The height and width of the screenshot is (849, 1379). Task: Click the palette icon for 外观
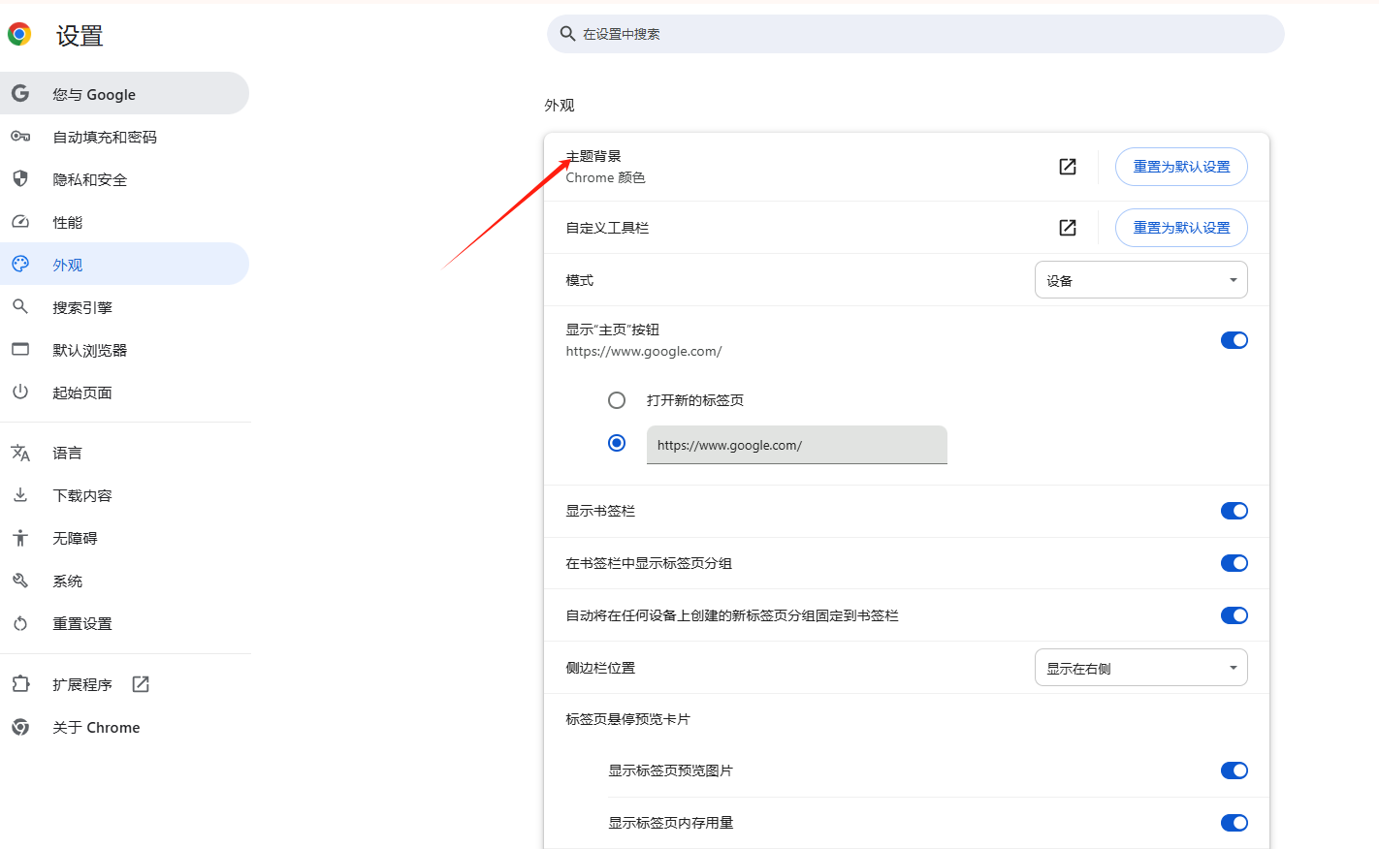[x=20, y=264]
